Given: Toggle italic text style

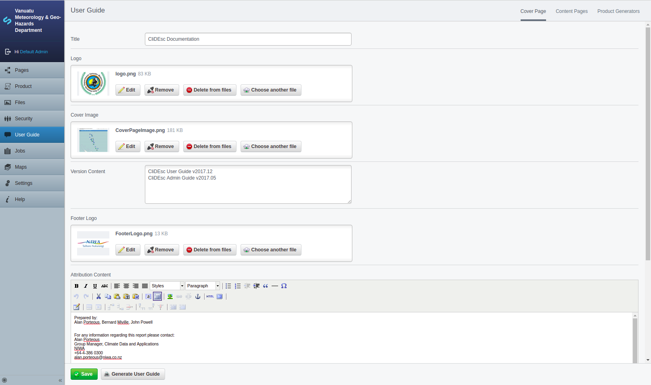Looking at the screenshot, I should [86, 286].
